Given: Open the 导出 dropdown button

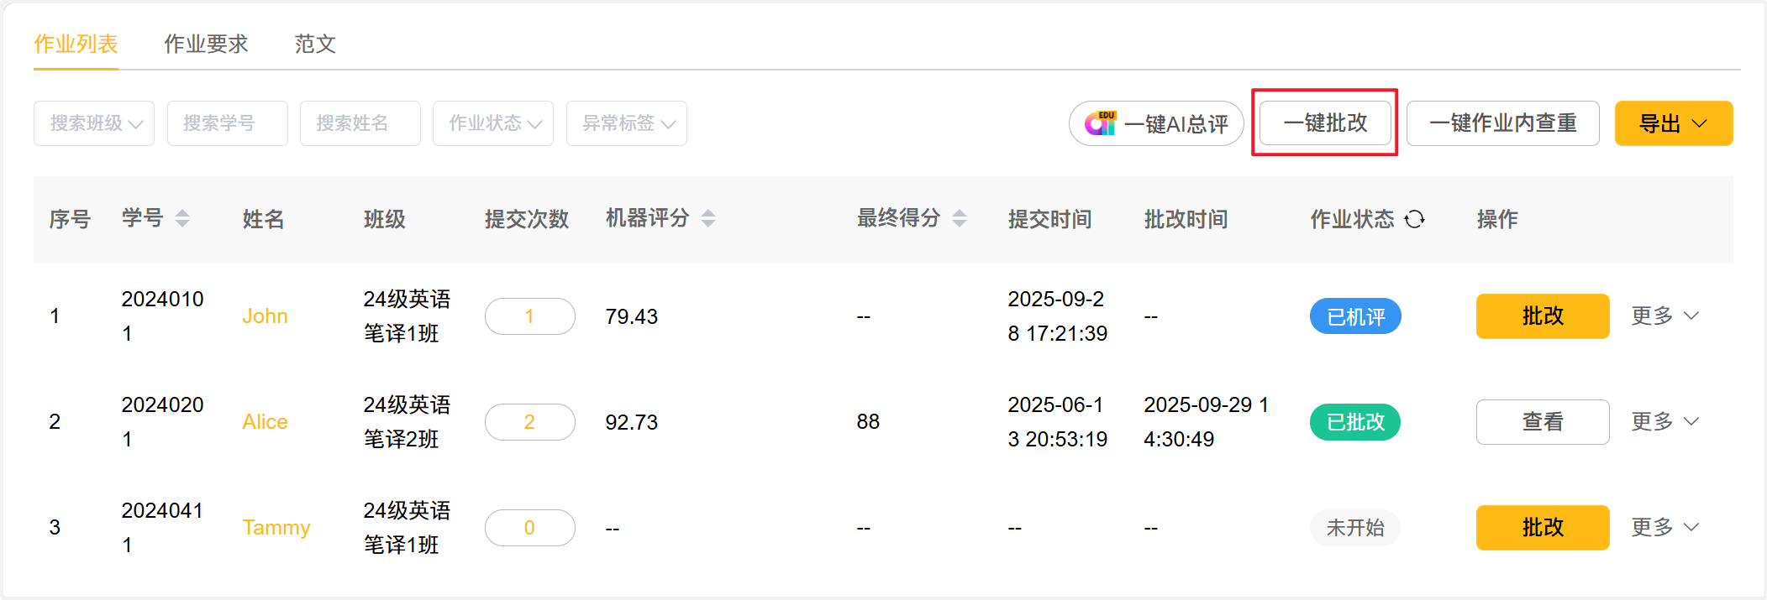Looking at the screenshot, I should 1673,123.
